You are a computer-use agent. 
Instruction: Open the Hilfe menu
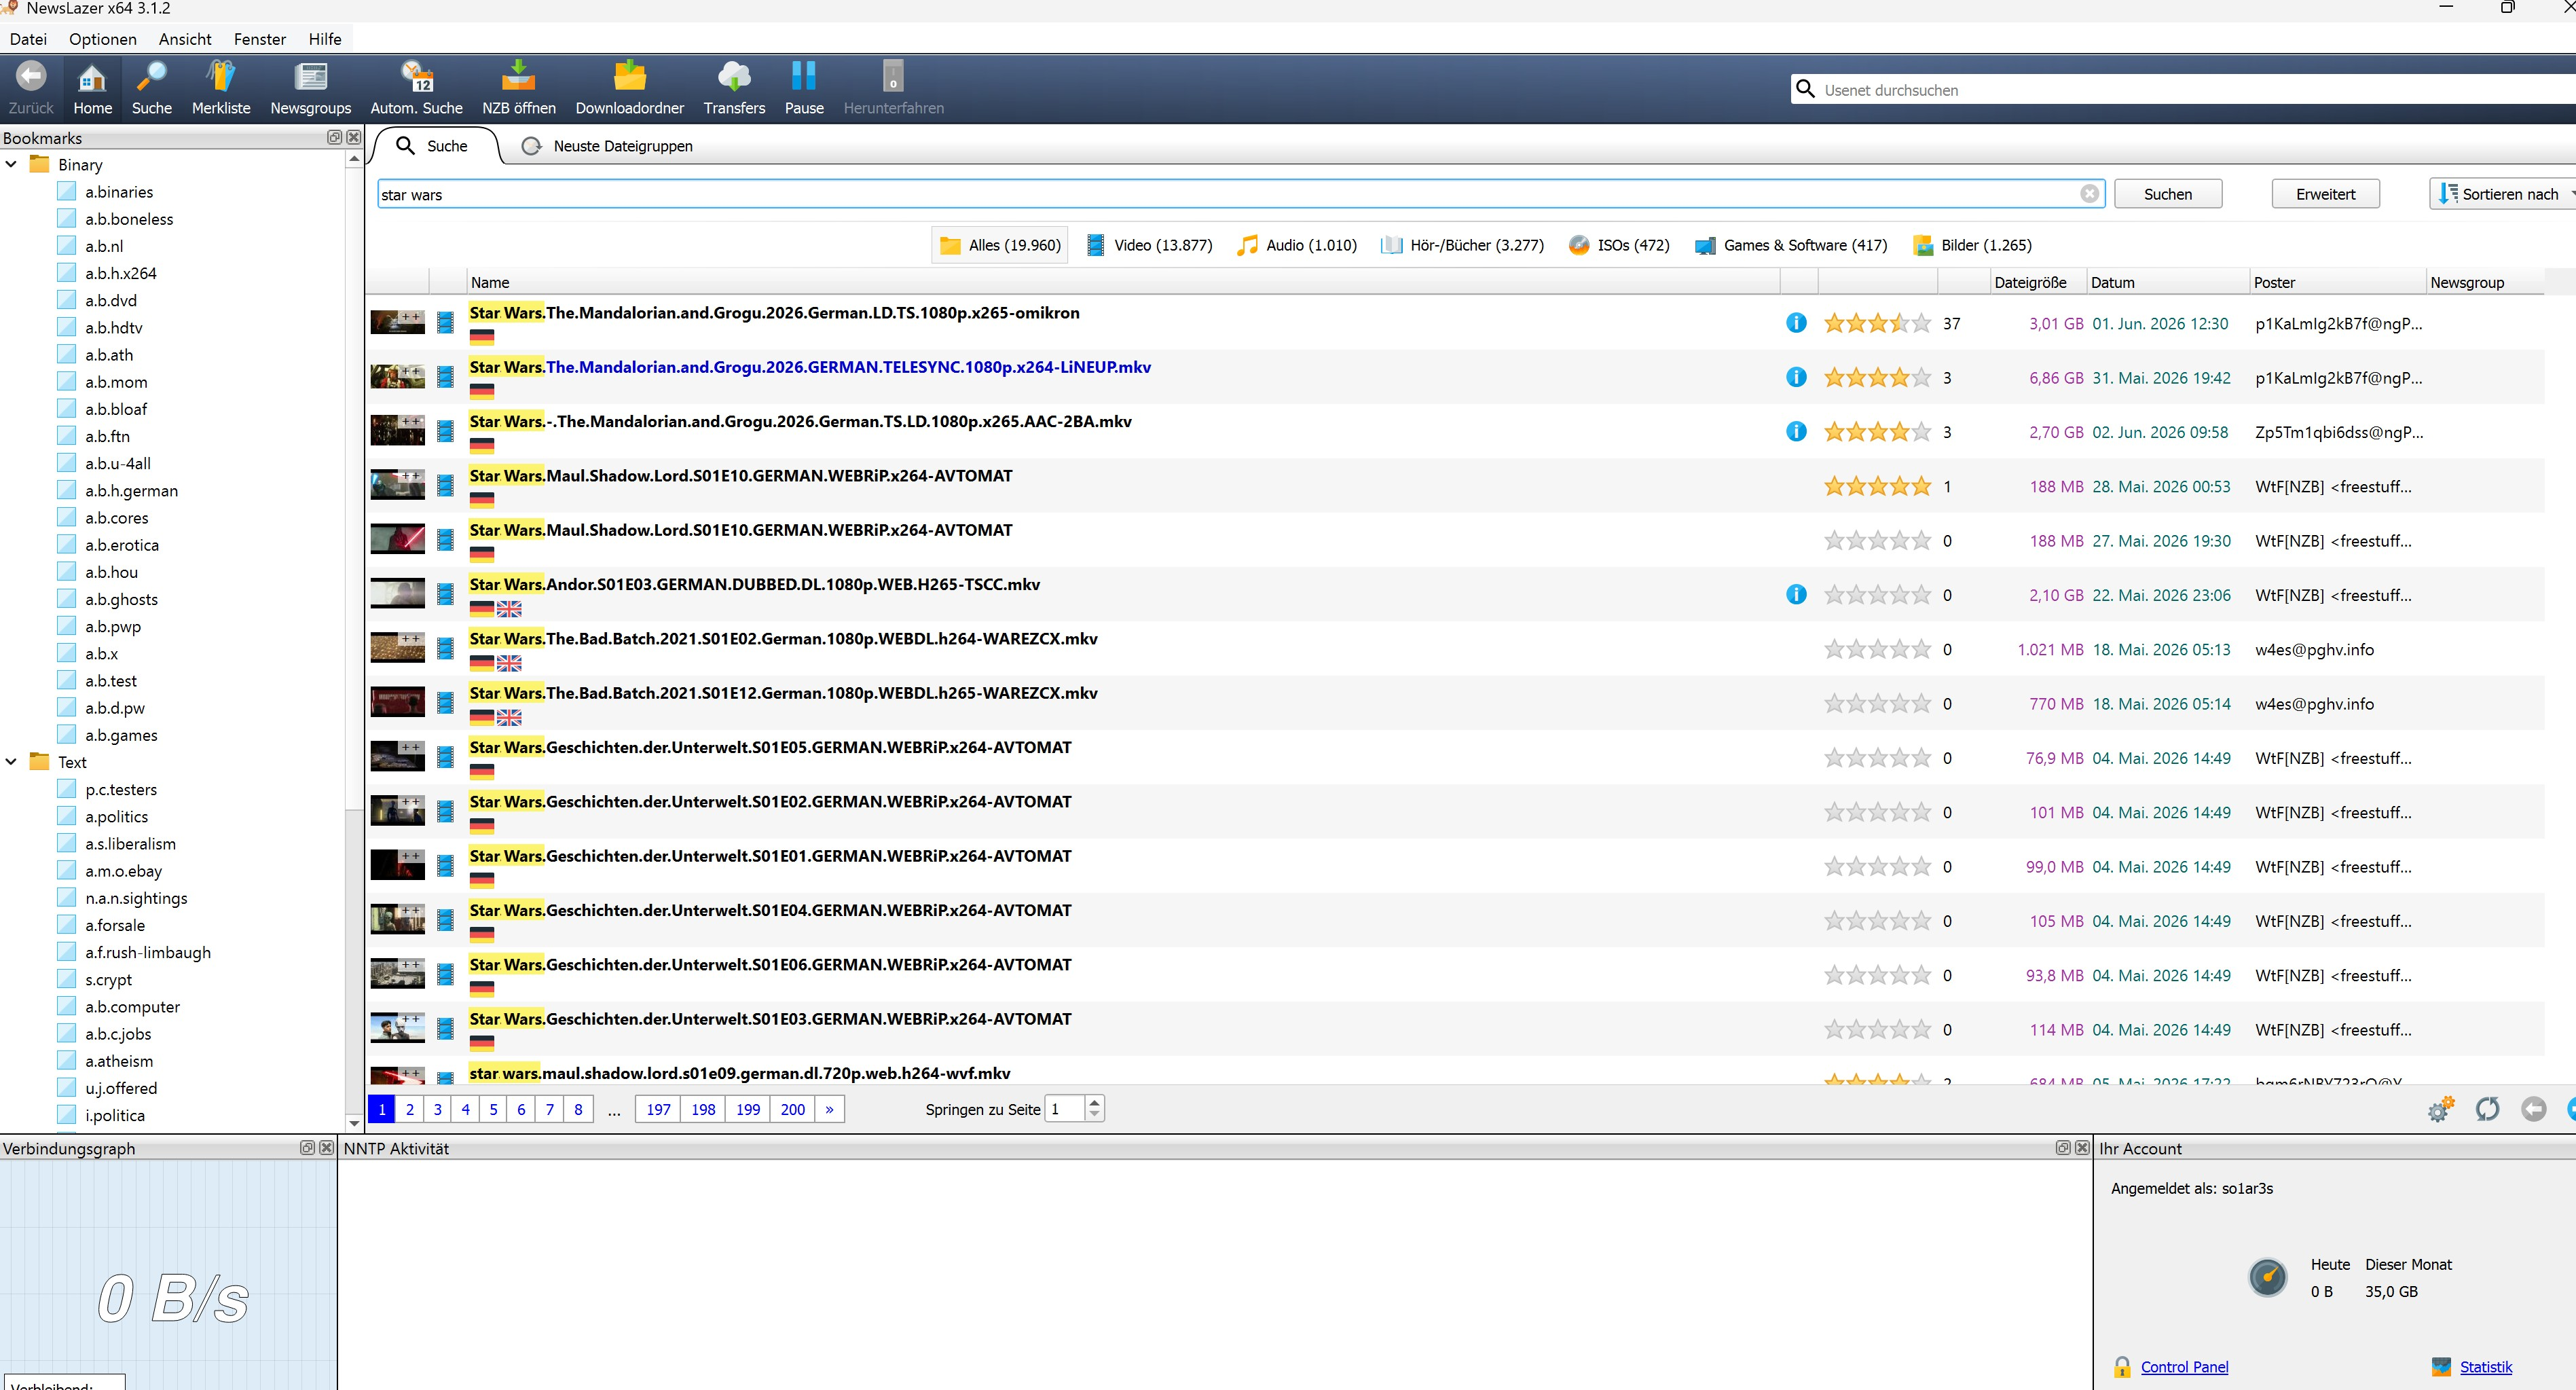pos(325,39)
